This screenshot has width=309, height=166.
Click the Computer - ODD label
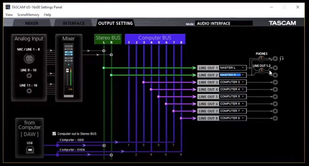click(72, 140)
